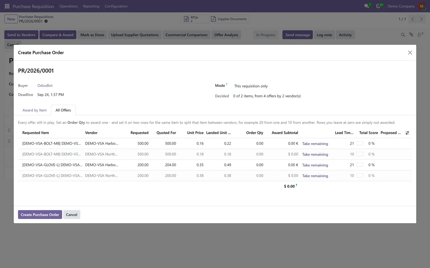Go to the previous record arrow

(412, 19)
